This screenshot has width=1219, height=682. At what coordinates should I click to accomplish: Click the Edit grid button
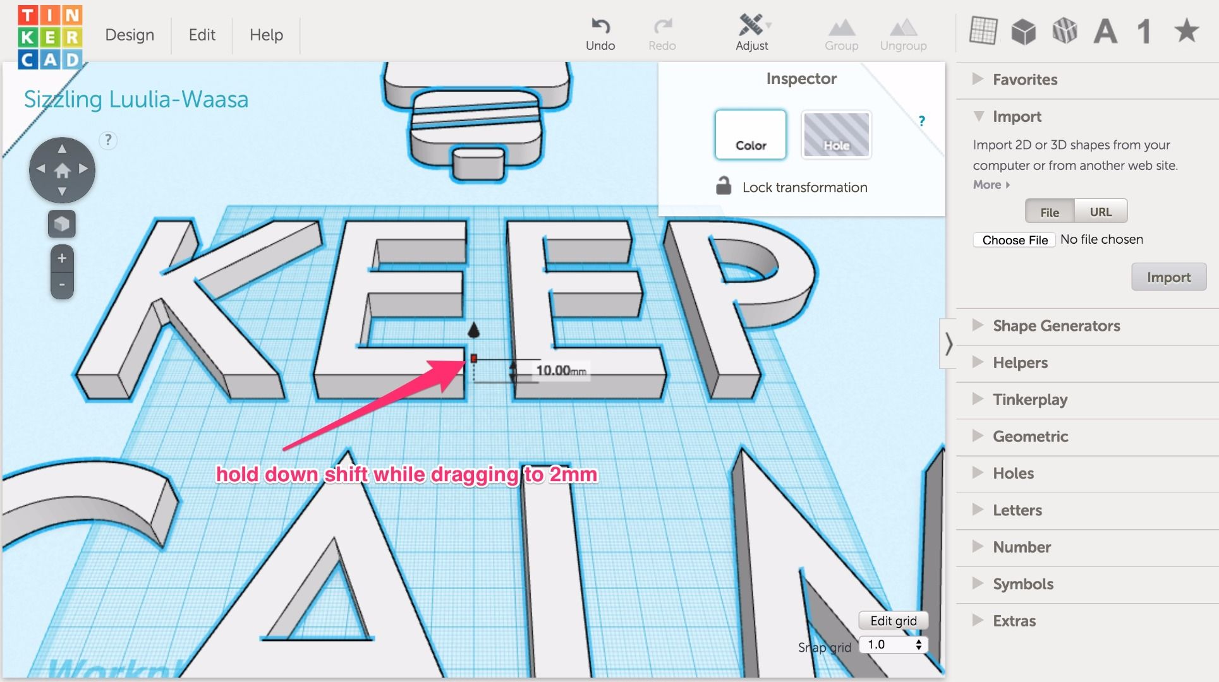892,620
